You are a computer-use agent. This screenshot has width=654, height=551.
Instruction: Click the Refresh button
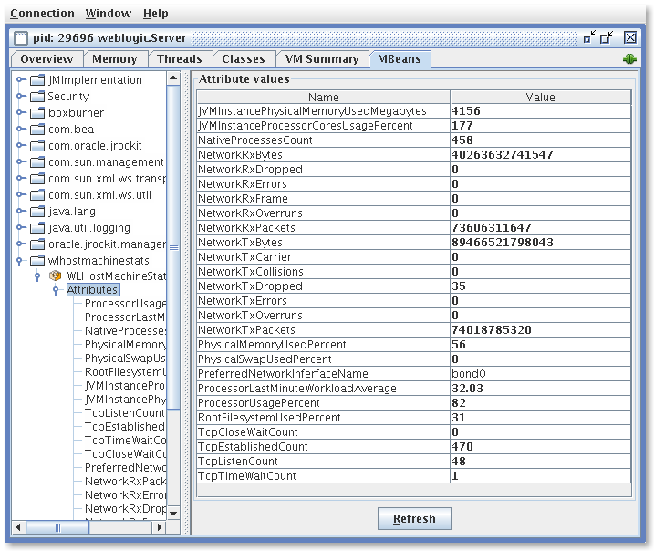(414, 518)
